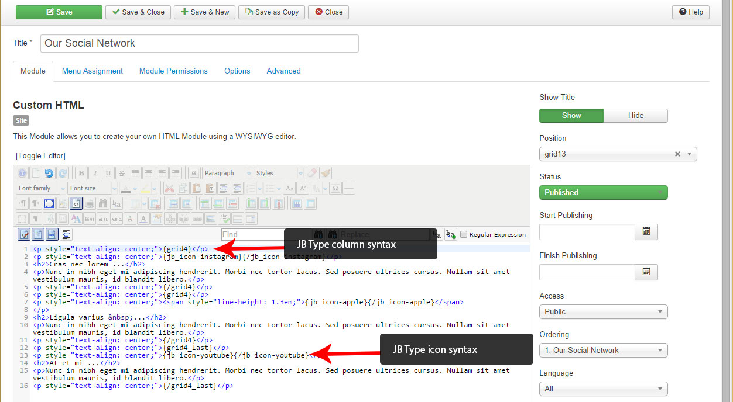Click the Cut scissors icon
The width and height of the screenshot is (733, 402).
coord(169,188)
